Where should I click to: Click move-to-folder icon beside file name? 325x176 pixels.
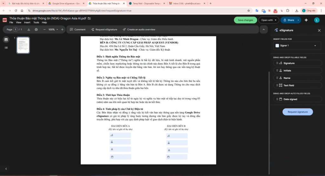pos(89,18)
